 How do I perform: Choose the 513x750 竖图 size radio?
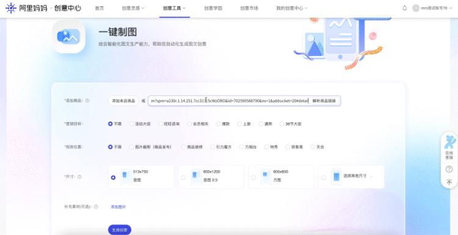114,178
